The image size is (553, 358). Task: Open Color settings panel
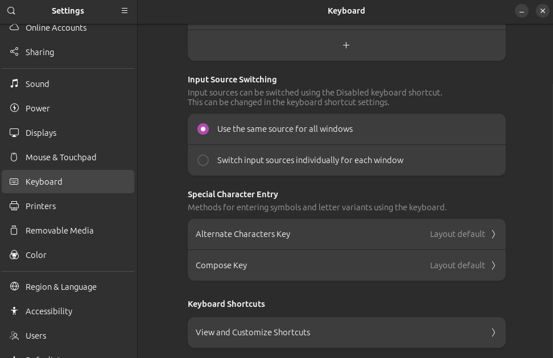(68, 255)
